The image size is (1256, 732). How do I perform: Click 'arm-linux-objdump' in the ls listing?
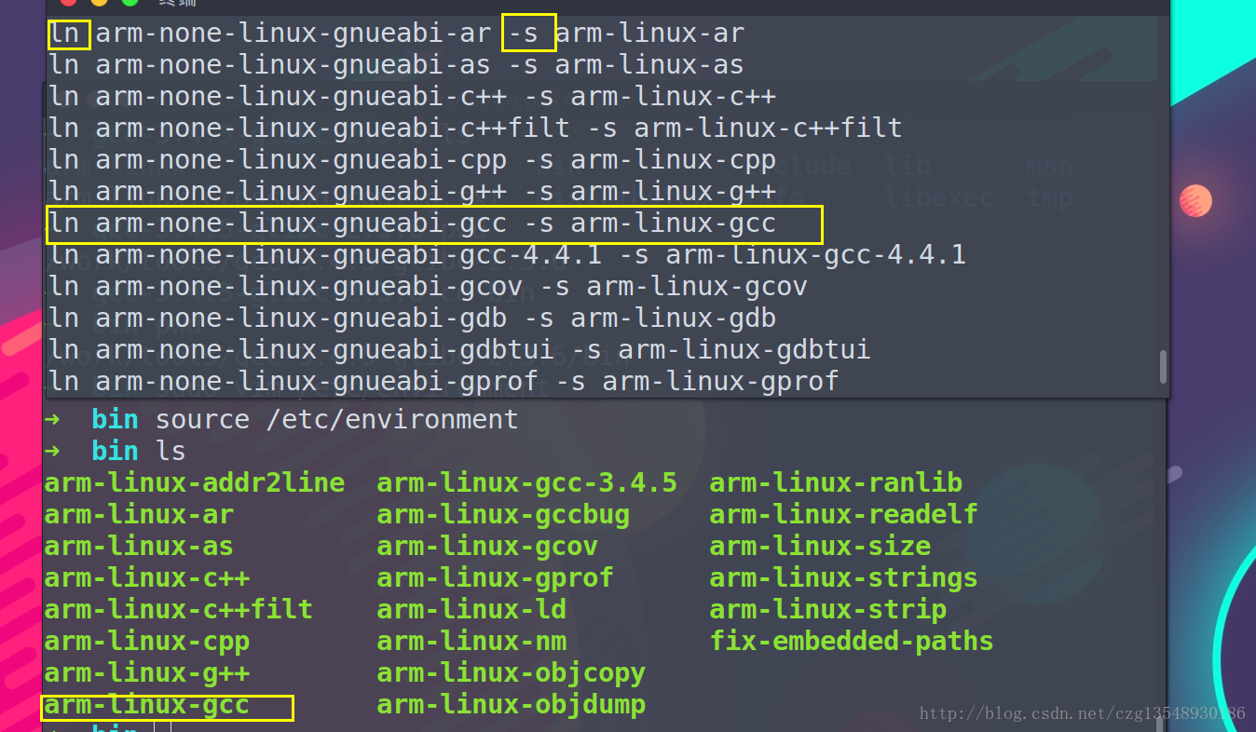(512, 705)
